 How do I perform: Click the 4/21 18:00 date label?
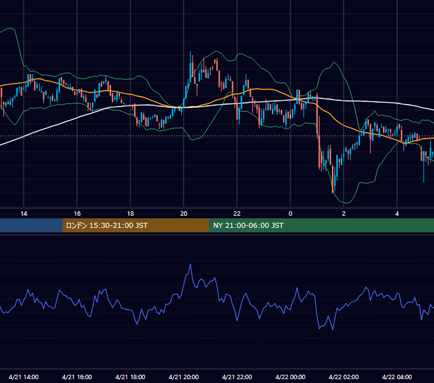pos(130,377)
